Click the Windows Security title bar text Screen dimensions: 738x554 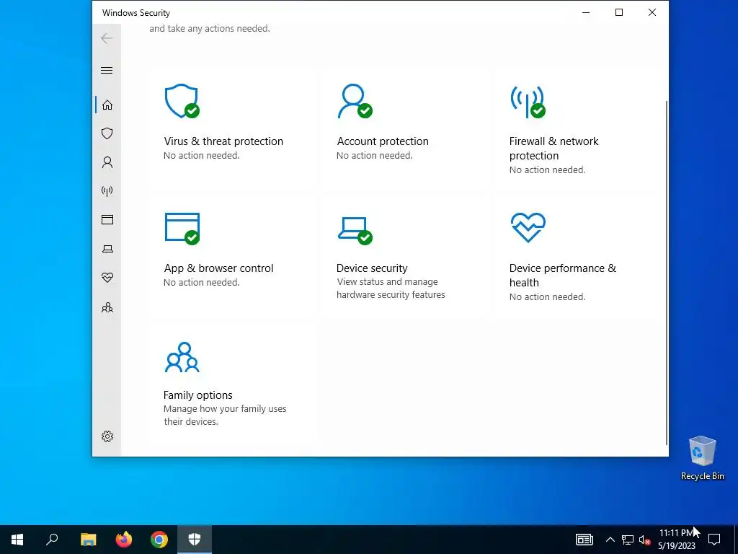(136, 13)
